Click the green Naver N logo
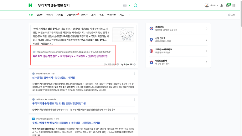This screenshot has height=136, width=242. click(30, 5)
